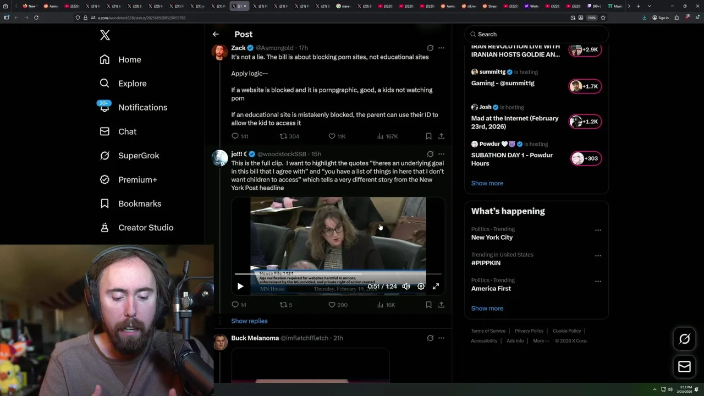The width and height of the screenshot is (704, 396).
Task: Open the floating messages button
Action: [685, 367]
